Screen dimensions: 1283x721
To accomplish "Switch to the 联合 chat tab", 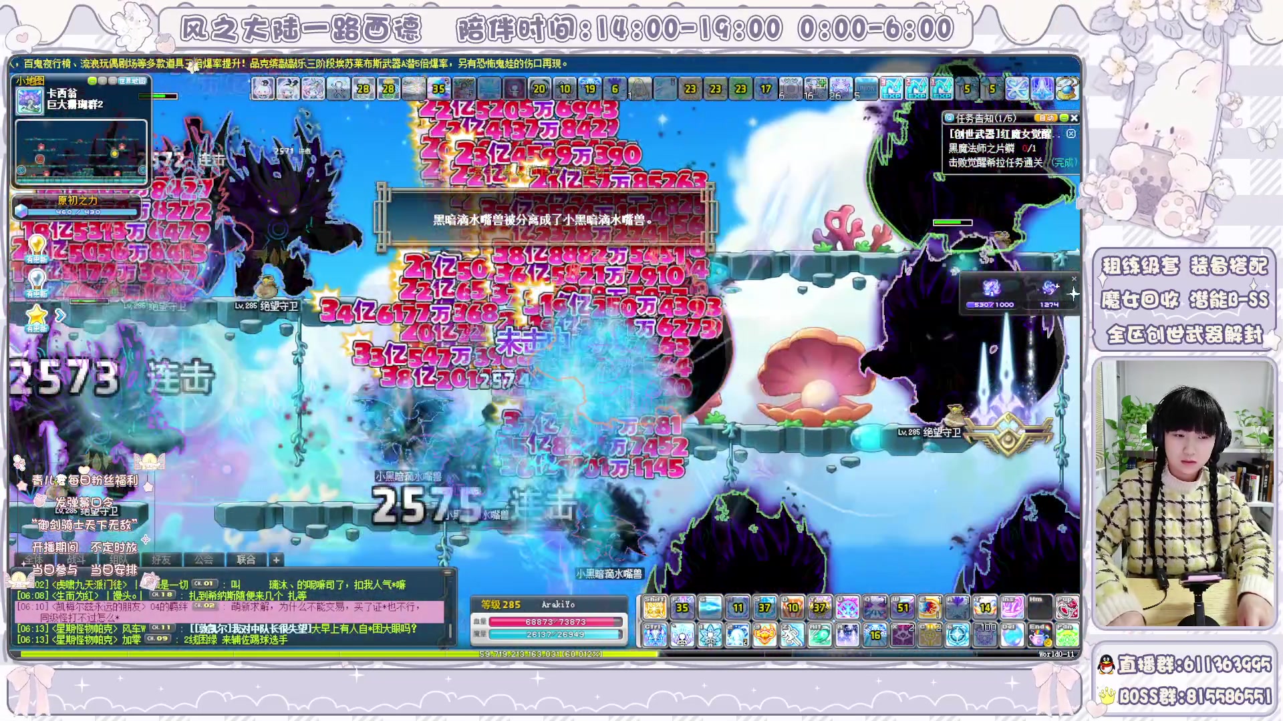I will tap(246, 559).
